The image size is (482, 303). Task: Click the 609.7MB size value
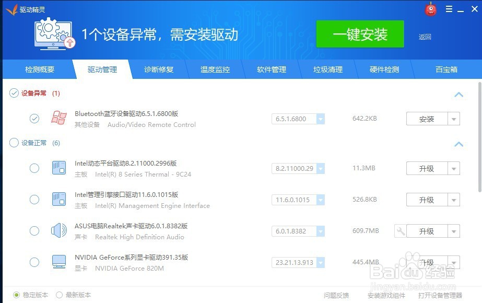click(366, 231)
